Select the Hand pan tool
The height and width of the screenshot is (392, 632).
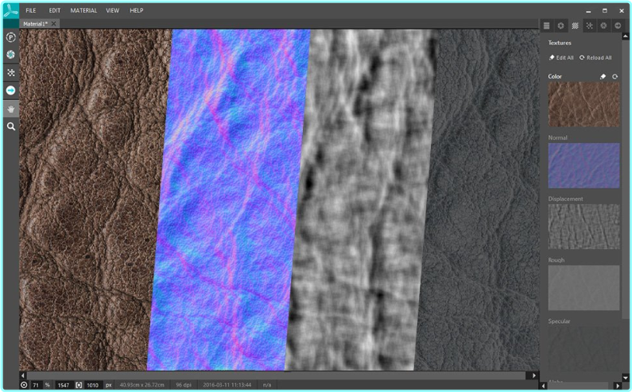(x=11, y=109)
